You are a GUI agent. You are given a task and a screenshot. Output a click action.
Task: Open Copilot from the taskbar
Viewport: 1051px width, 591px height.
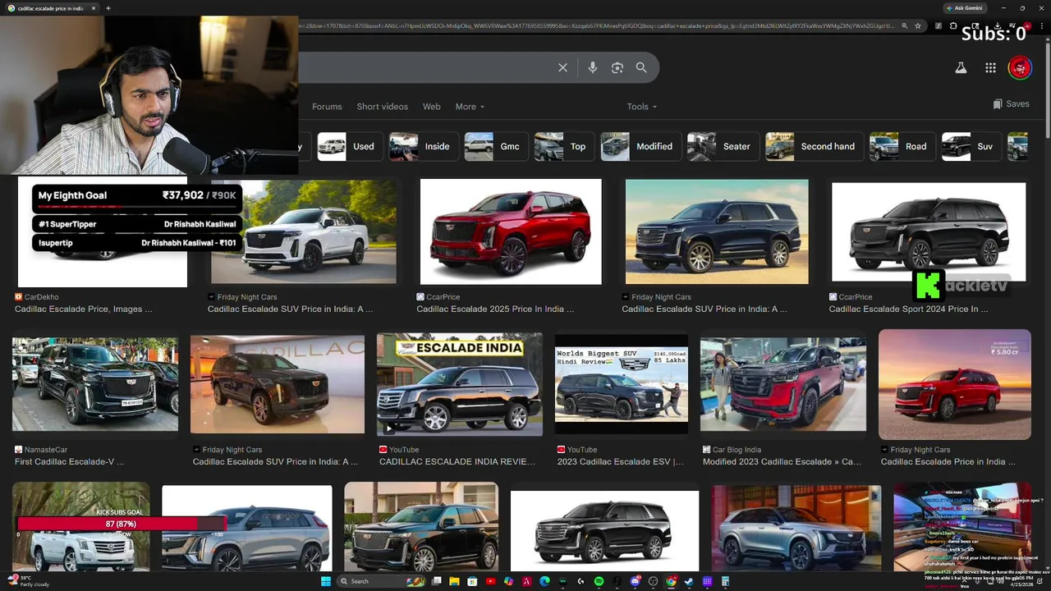[x=509, y=581]
